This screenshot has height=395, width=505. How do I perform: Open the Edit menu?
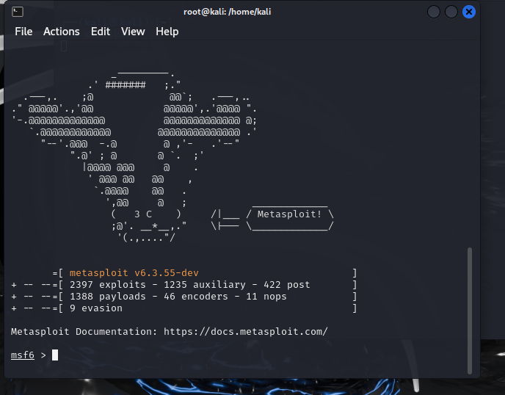coord(101,32)
